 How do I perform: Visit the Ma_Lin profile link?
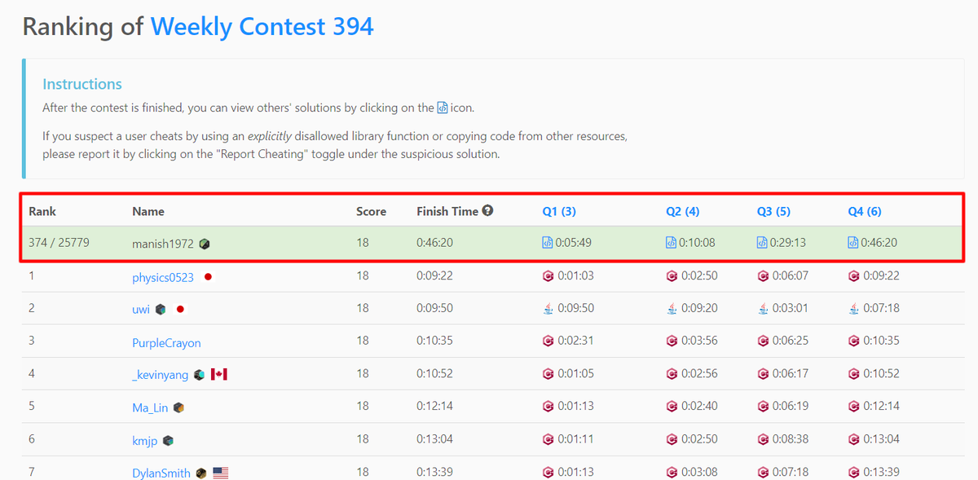150,407
